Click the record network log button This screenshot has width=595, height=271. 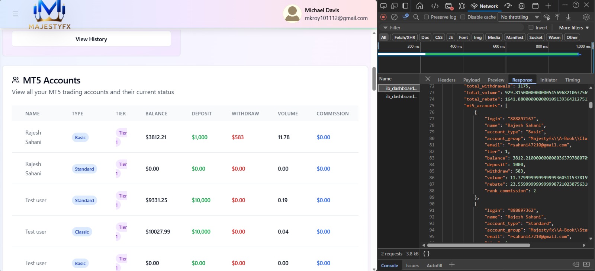(x=383, y=17)
